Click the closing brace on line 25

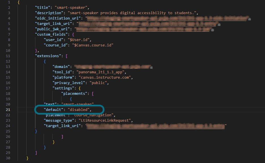pos(36,131)
